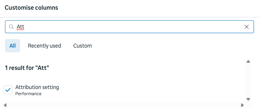Screen dimensions: 259x109
Task: Click the Performance category subtitle
Action: [x=28, y=94]
